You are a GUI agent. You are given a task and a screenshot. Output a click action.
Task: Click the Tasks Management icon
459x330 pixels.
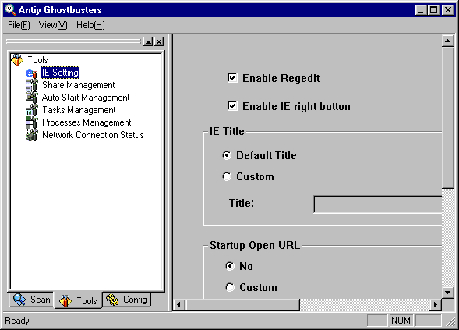(x=31, y=110)
